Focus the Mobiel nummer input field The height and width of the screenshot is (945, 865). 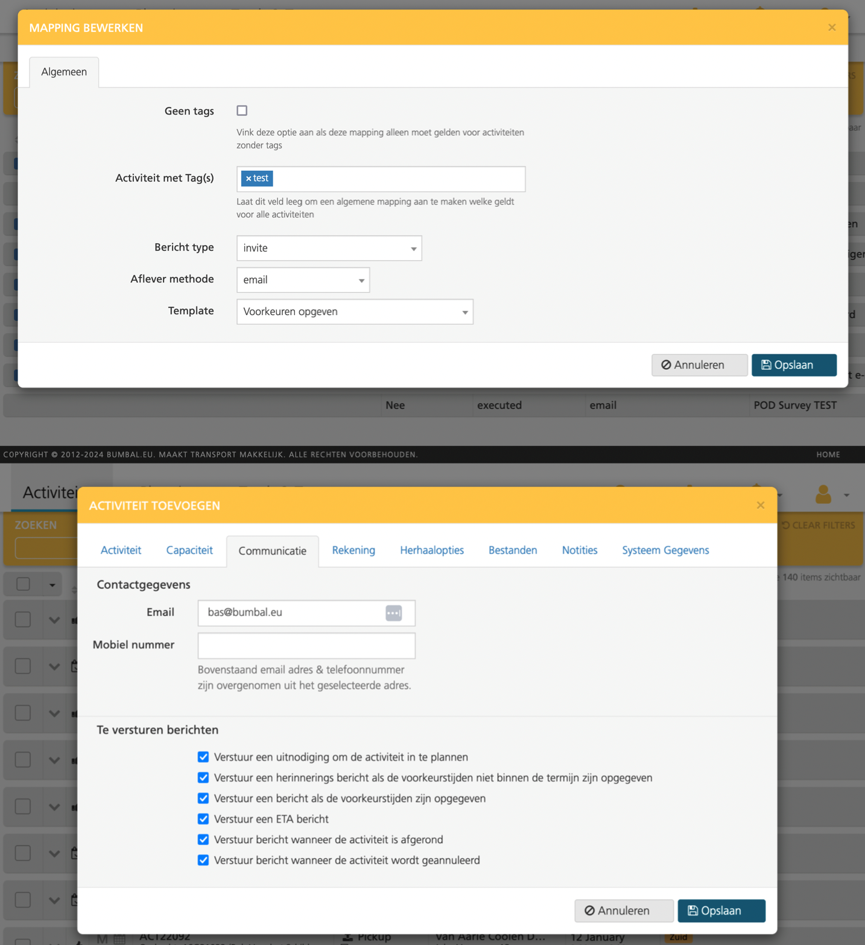pos(306,645)
